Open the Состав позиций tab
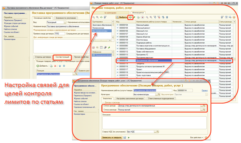The height and width of the screenshot is (143, 241). pyautogui.click(x=62, y=57)
